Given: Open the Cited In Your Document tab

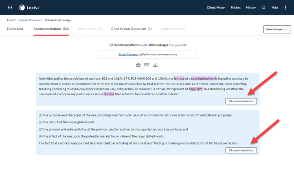Looking at the screenshot, I should 131,28.
